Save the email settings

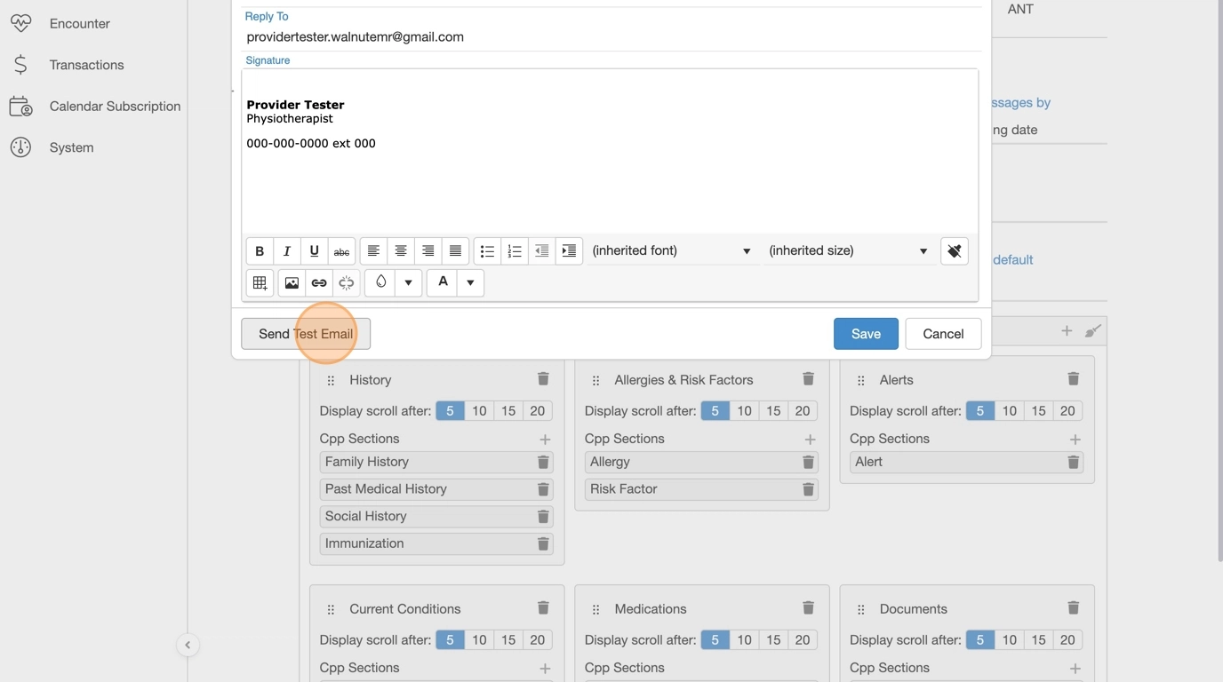[x=865, y=334]
